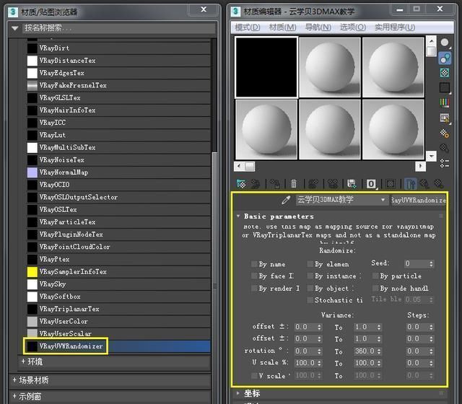The width and height of the screenshot is (462, 404).
Task: Click the Put to Library icon
Action: pyautogui.click(x=352, y=184)
